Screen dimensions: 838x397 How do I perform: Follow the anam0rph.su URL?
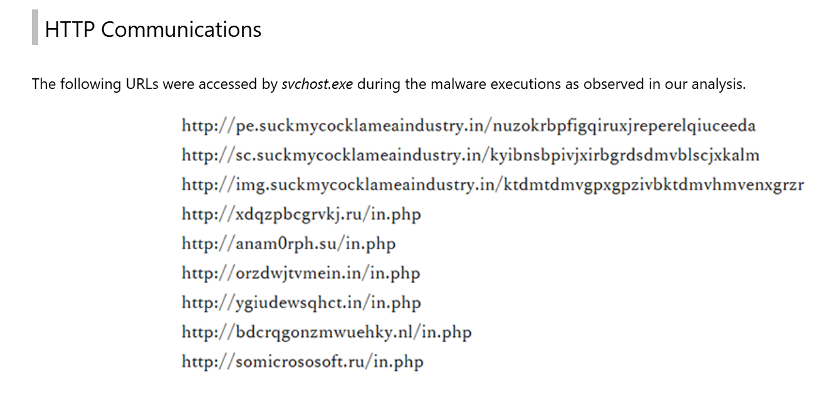tap(288, 244)
